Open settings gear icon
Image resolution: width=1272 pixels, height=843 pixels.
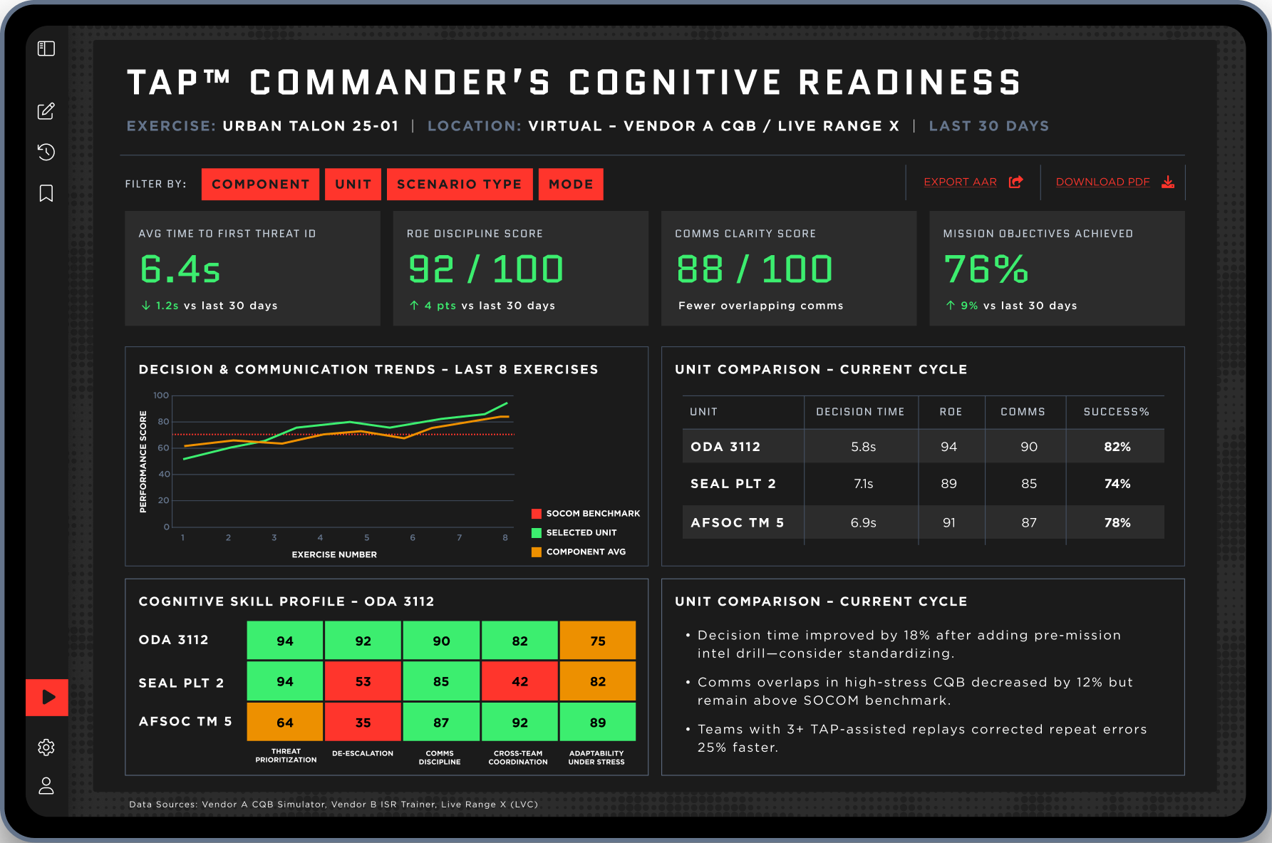[46, 747]
